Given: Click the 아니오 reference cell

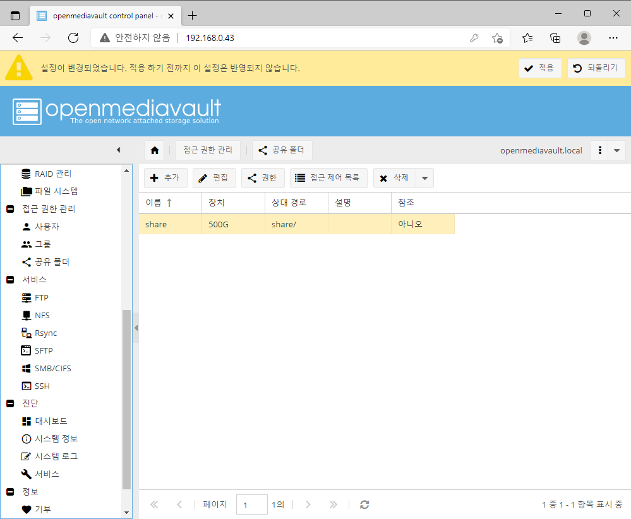Looking at the screenshot, I should pos(423,225).
